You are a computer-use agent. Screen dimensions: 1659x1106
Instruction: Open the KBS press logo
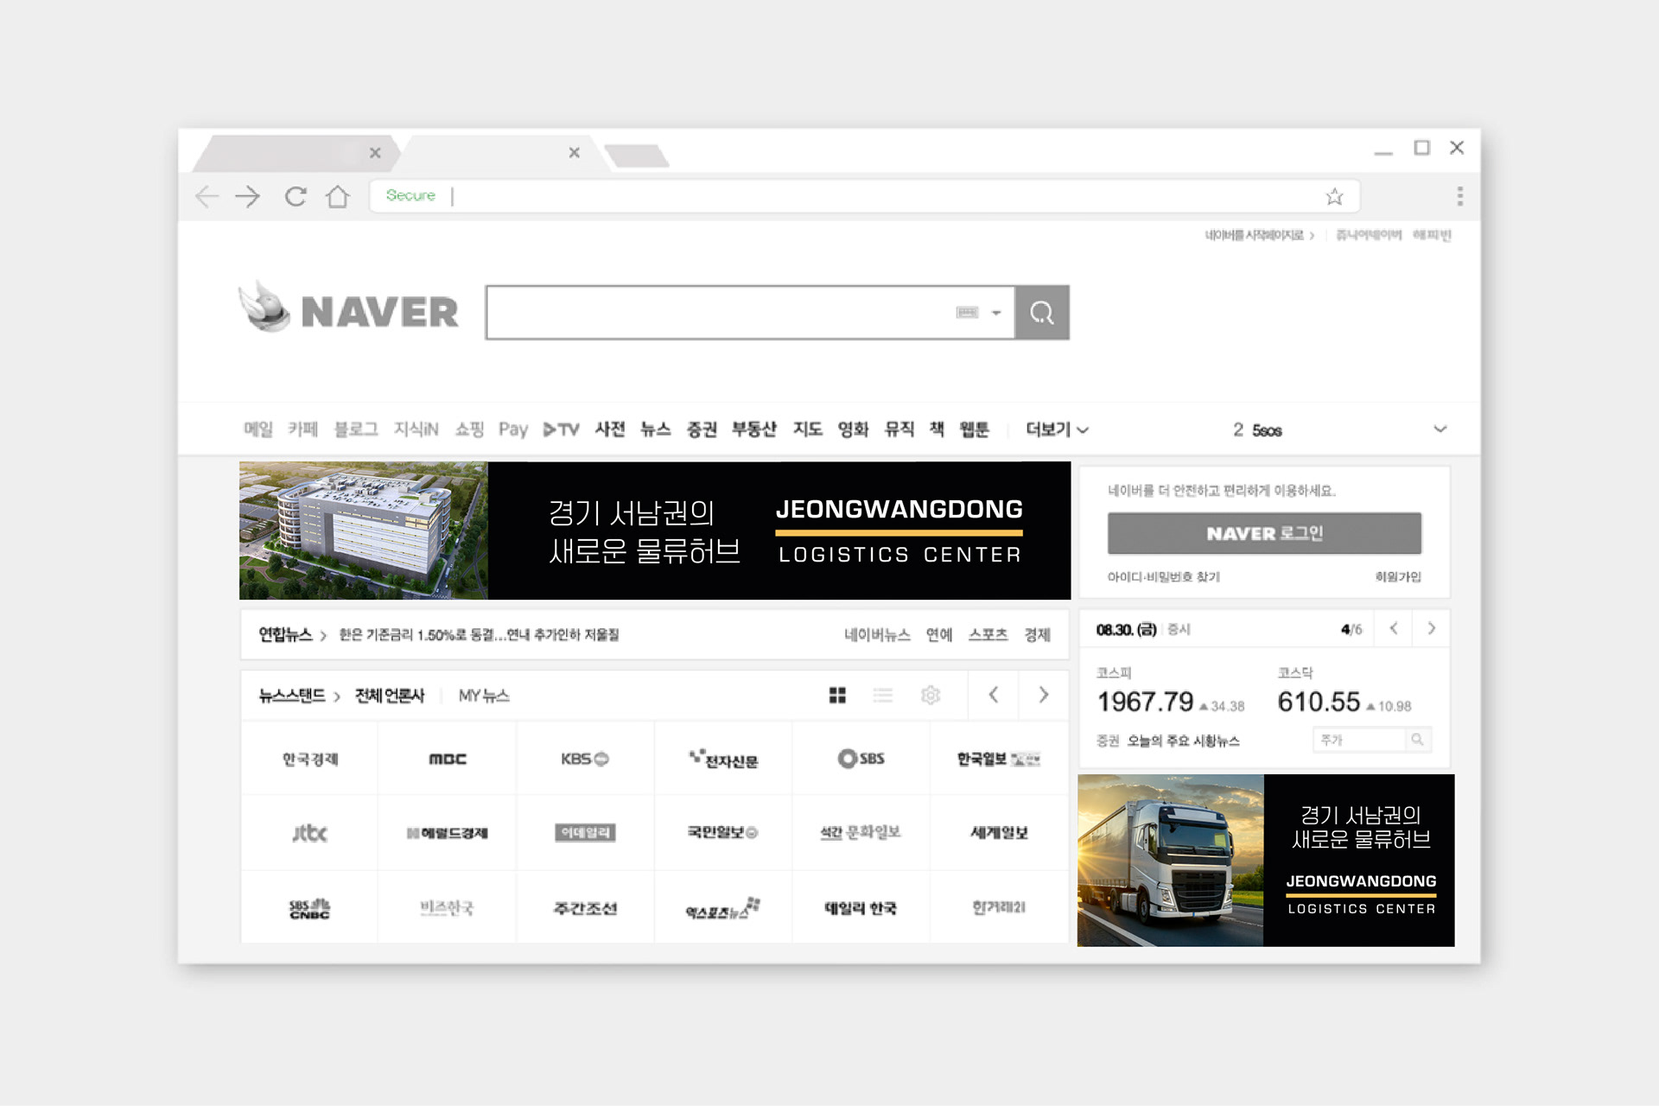tap(585, 760)
